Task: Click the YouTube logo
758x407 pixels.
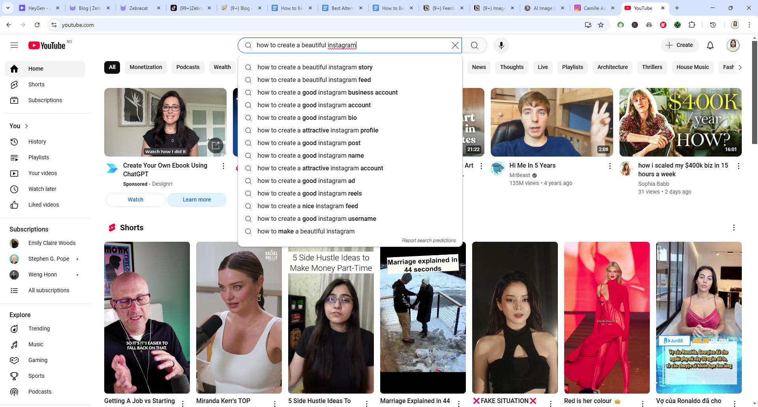Action: pos(47,45)
